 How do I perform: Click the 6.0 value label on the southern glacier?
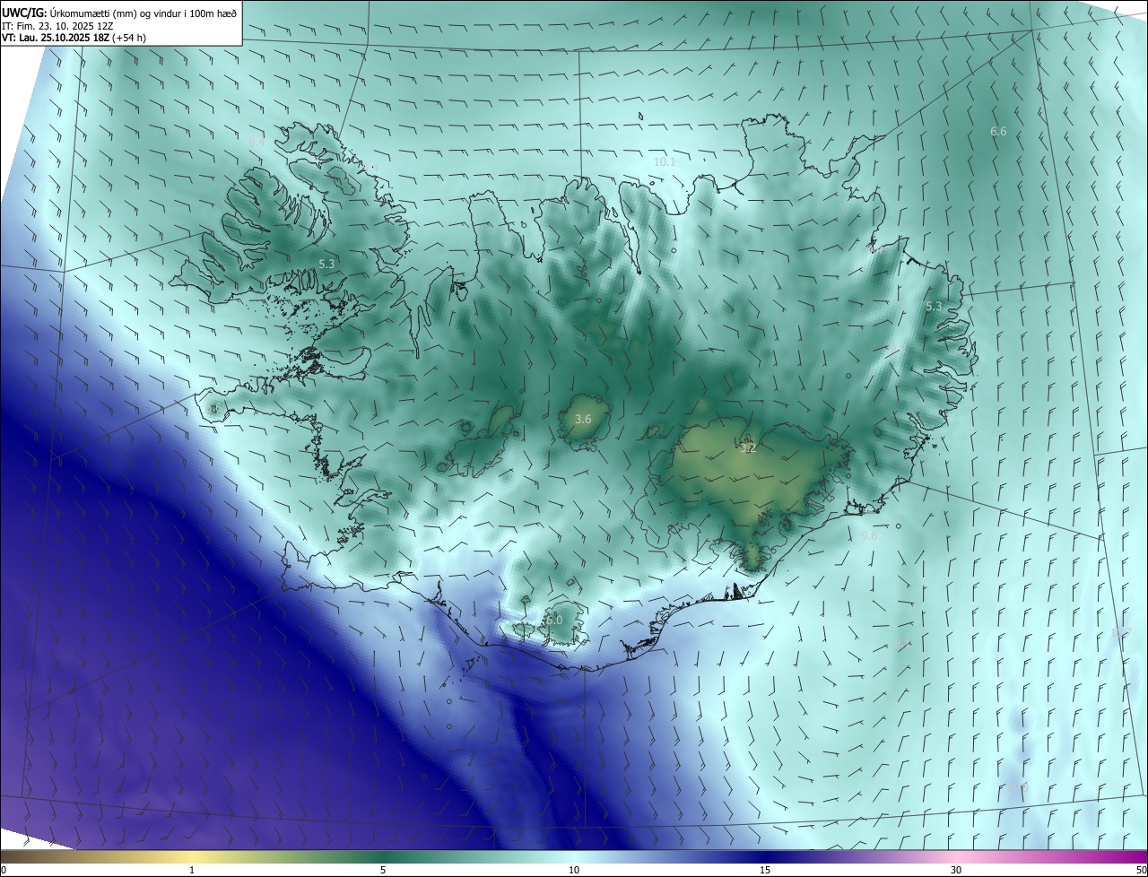point(554,621)
